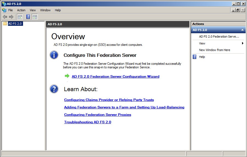This screenshot has height=157, width=247.
Task: Restore the inner MMC child window
Action: [x=238, y=10]
